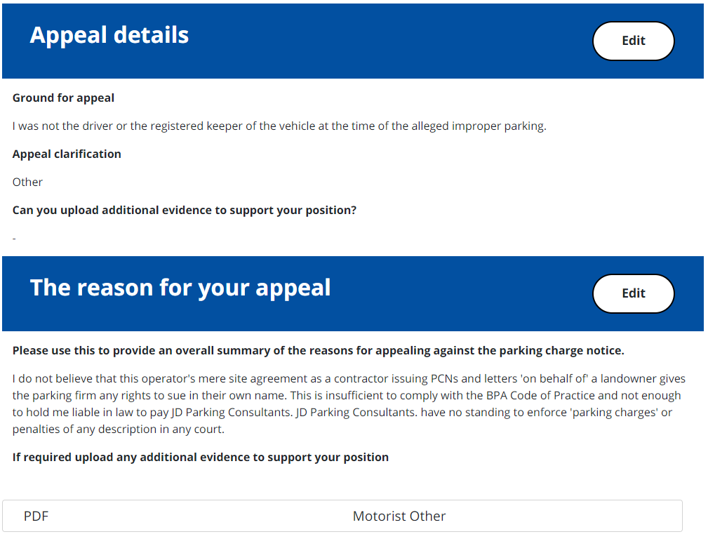
Task: Click the 'Motorist Other' file label
Action: click(399, 517)
